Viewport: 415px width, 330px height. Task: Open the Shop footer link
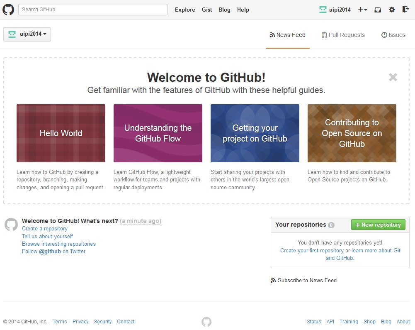point(369,322)
